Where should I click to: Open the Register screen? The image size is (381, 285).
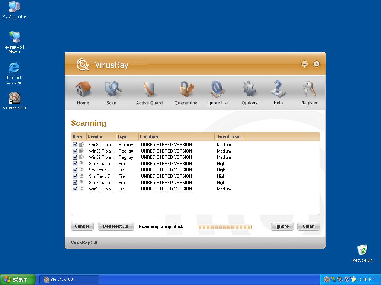tap(309, 92)
